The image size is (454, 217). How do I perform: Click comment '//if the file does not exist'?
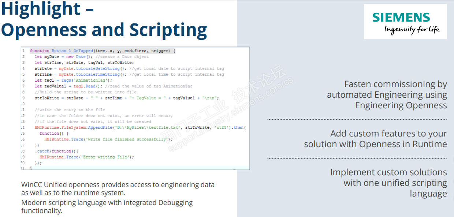[93, 121]
